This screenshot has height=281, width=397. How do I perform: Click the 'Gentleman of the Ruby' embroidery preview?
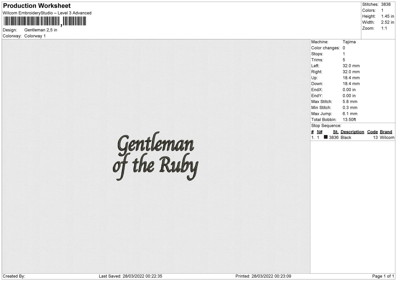tap(156, 157)
